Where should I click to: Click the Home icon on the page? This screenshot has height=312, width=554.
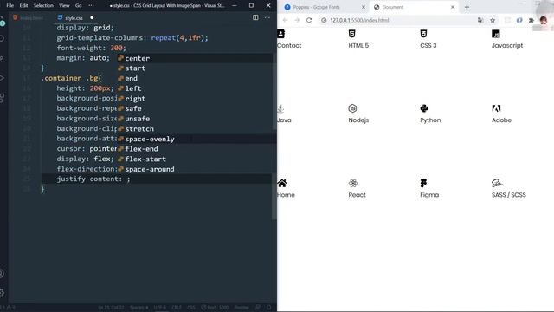coord(282,183)
